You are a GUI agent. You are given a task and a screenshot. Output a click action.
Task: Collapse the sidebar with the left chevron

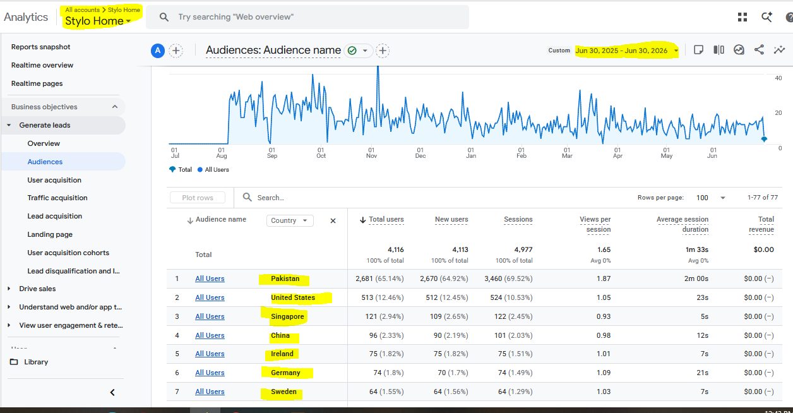(x=112, y=392)
